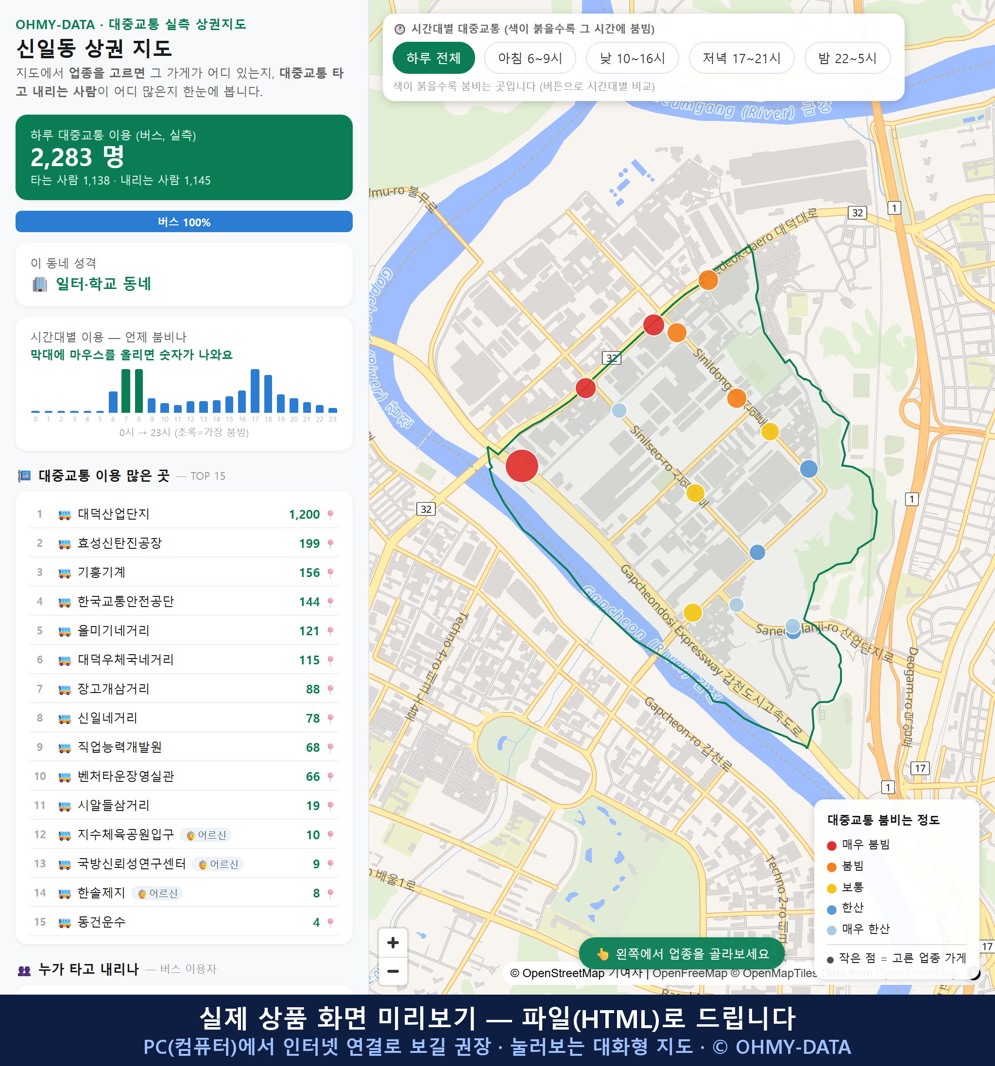
Task: Click the map pin icon for 효성신탄진공장
Action: [x=330, y=544]
